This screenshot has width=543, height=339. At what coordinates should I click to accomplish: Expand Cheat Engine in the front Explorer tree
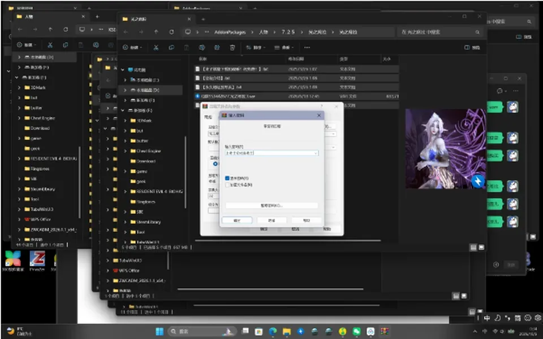126,151
